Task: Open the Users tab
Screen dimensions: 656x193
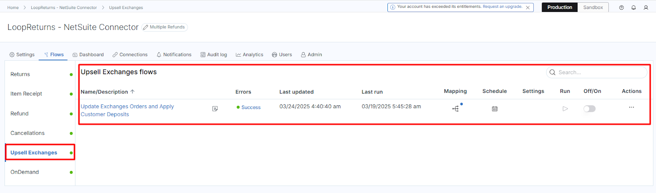Action: point(282,54)
